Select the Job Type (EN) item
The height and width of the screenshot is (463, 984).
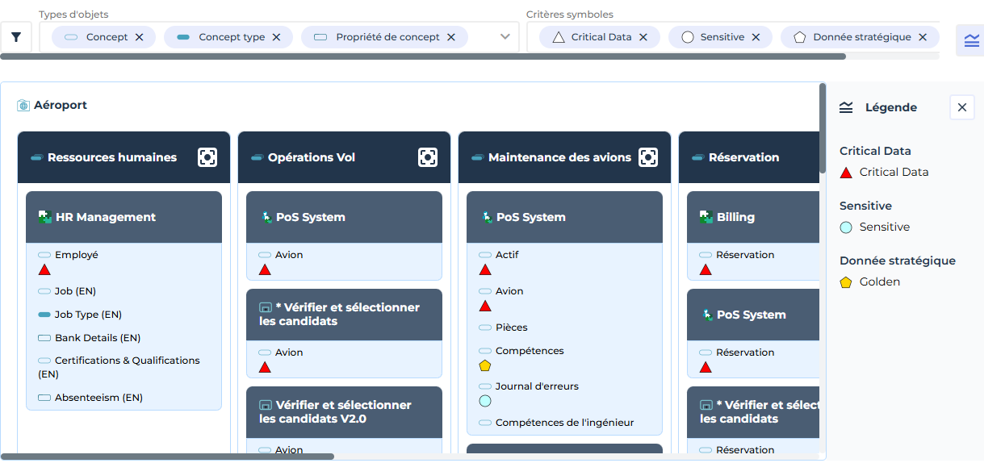point(88,315)
